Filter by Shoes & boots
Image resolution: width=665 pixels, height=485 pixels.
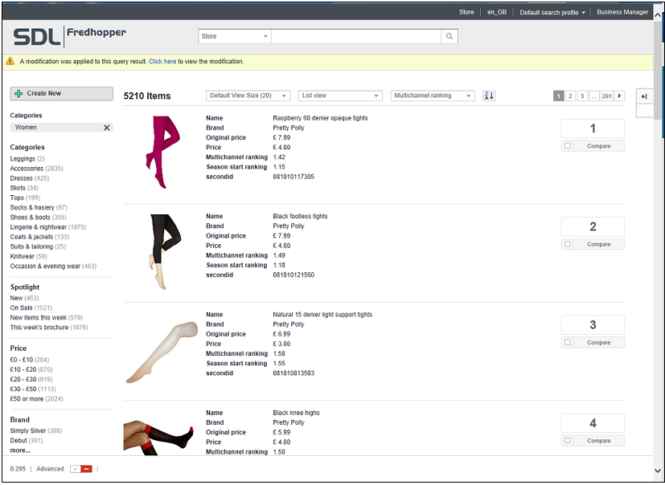(x=38, y=218)
